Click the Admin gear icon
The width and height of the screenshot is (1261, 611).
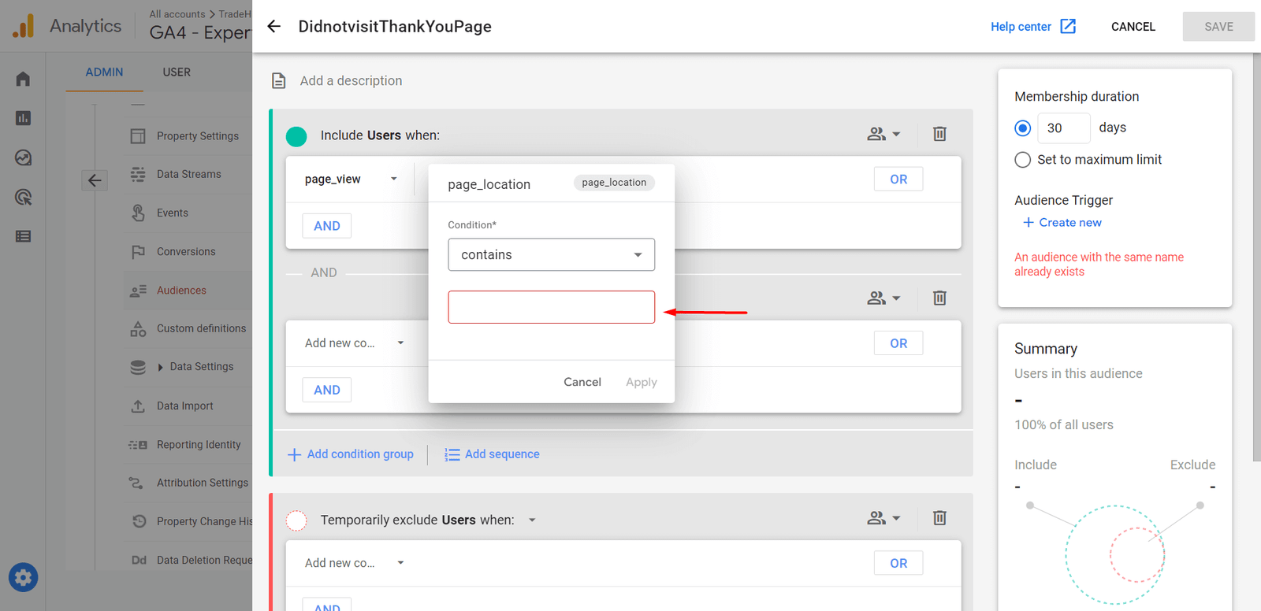23,578
